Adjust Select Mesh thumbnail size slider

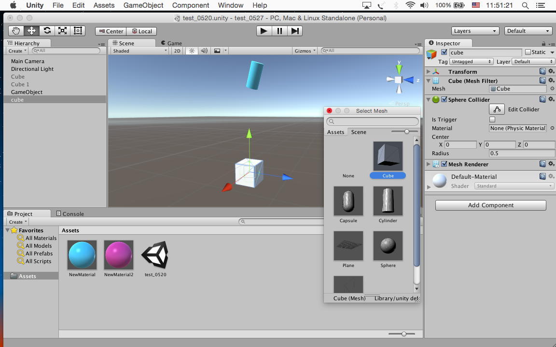[x=406, y=132]
